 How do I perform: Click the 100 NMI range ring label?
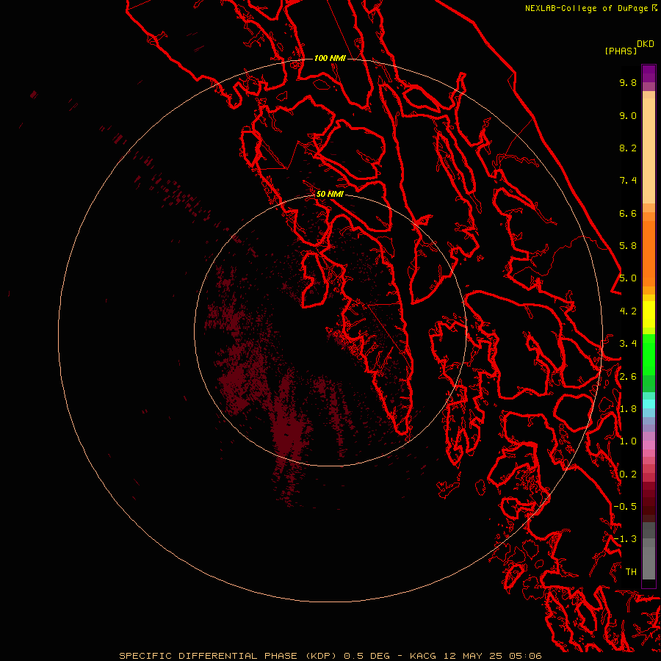coord(330,58)
